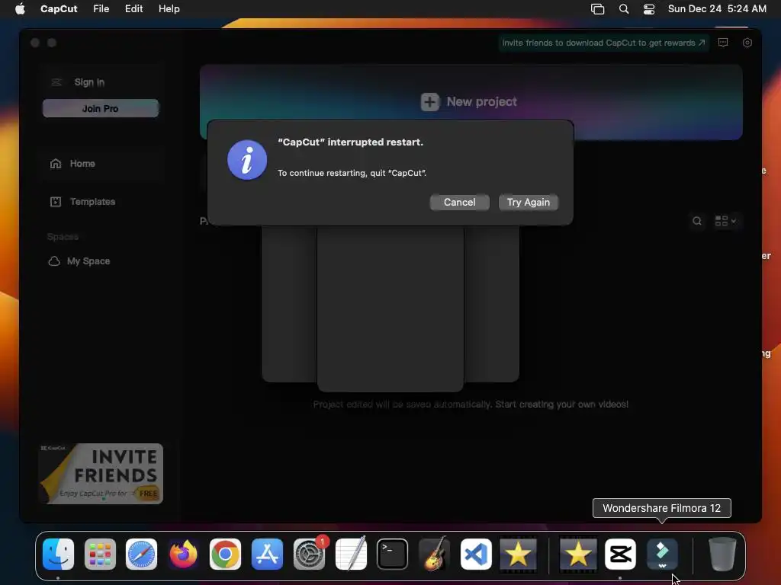Click the Sign in avatar icon
Image resolution: width=781 pixels, height=585 pixels.
pyautogui.click(x=56, y=82)
